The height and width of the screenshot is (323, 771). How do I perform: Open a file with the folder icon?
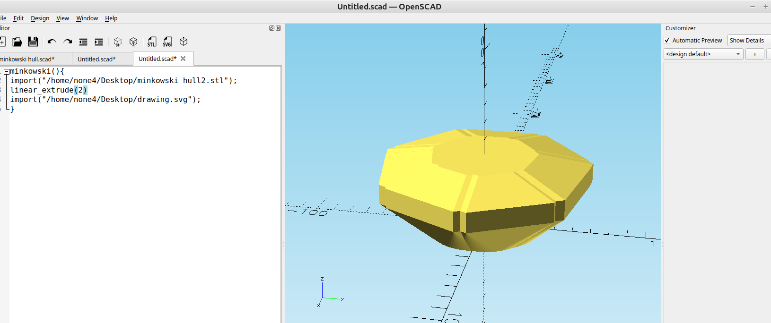(17, 42)
